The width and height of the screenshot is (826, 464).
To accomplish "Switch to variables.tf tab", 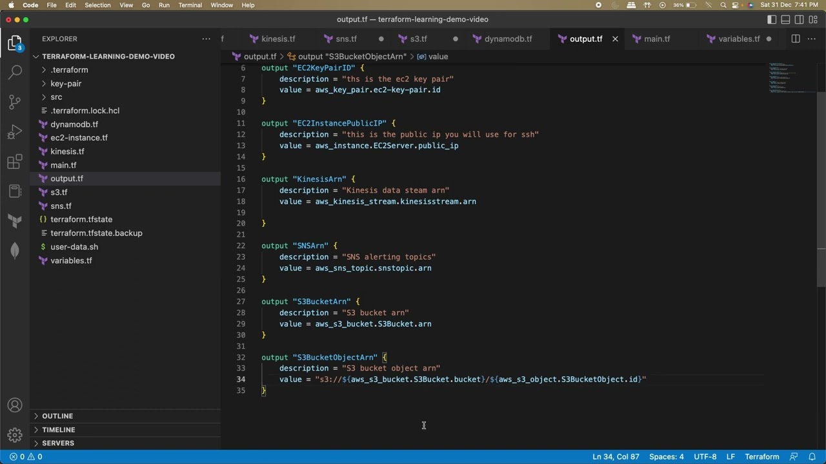I will pyautogui.click(x=739, y=39).
